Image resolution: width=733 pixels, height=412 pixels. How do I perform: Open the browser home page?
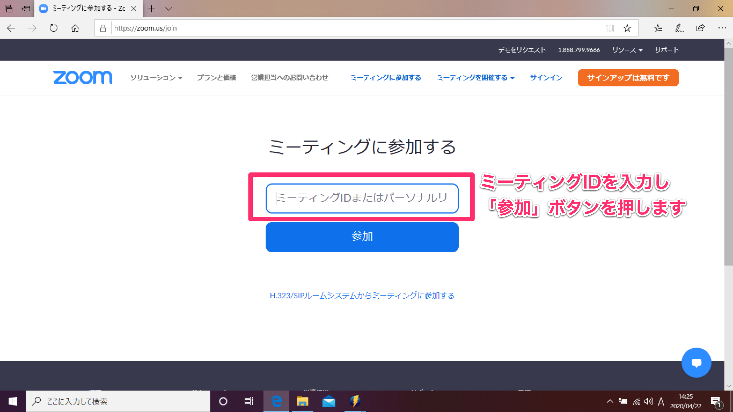click(75, 28)
